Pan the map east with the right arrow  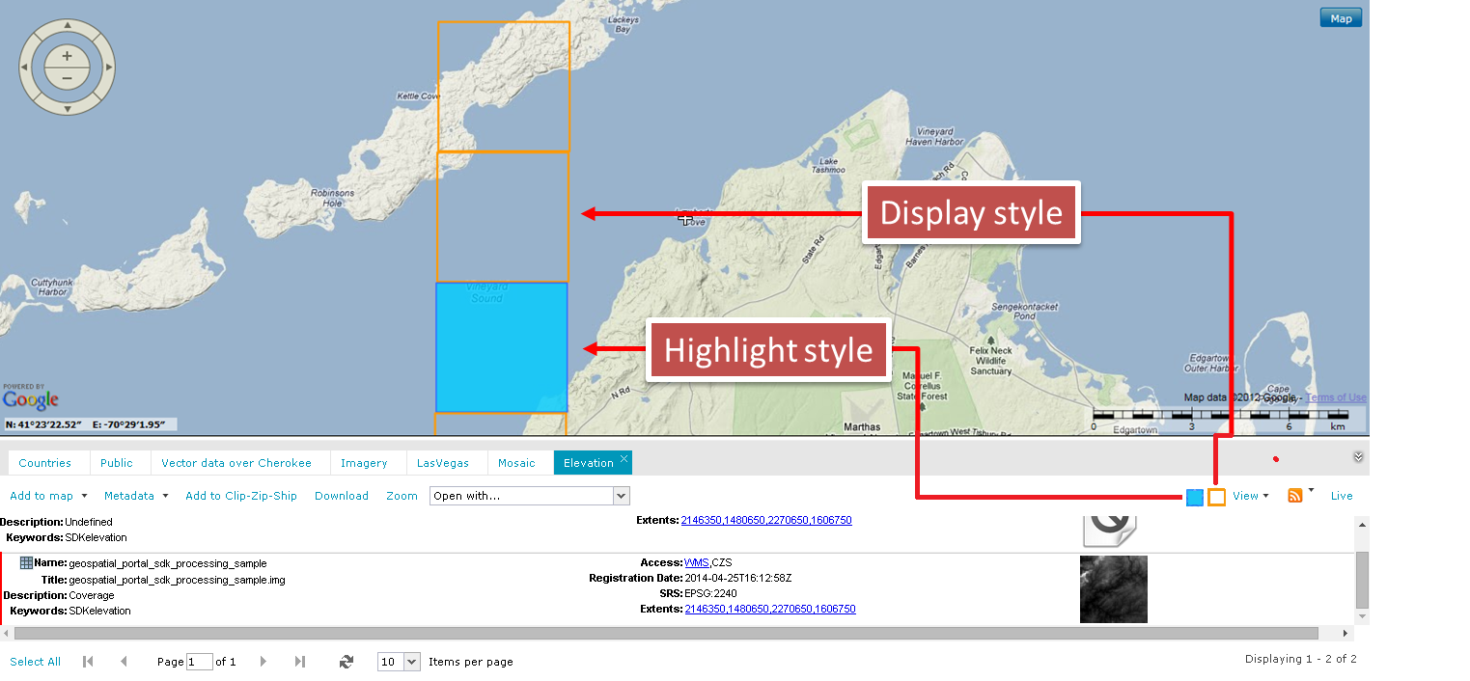(x=109, y=67)
